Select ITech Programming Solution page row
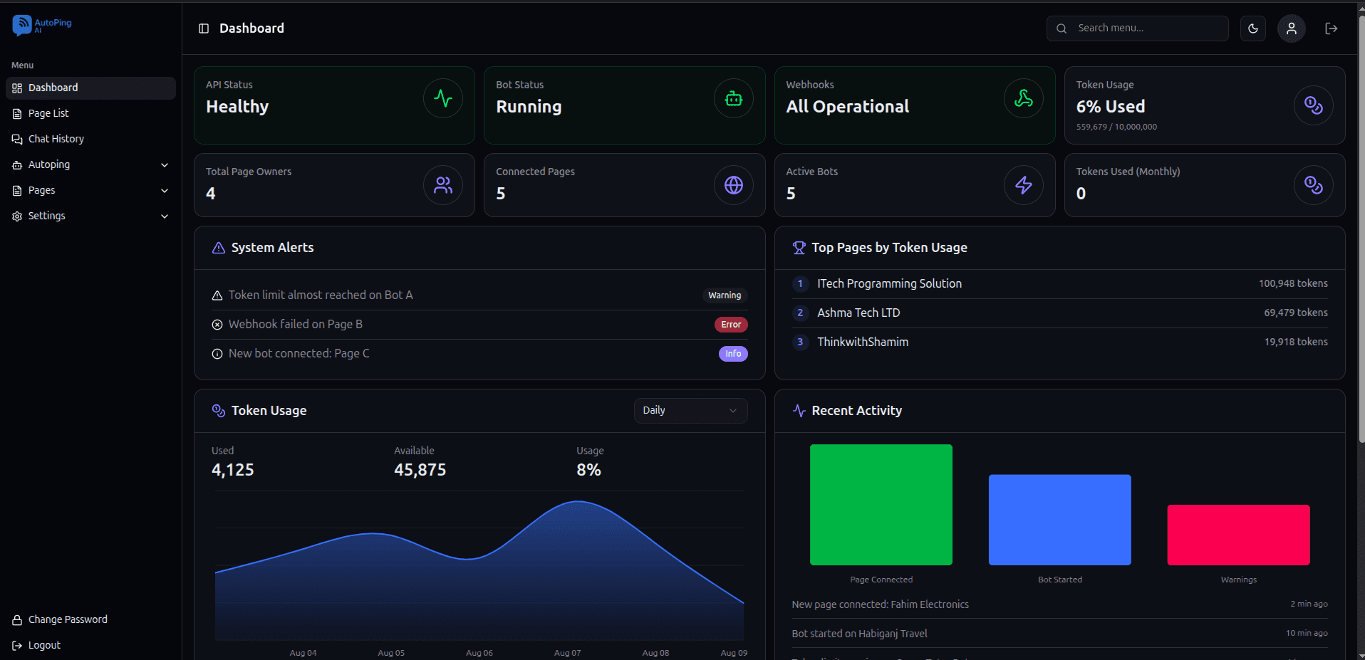 point(1059,283)
